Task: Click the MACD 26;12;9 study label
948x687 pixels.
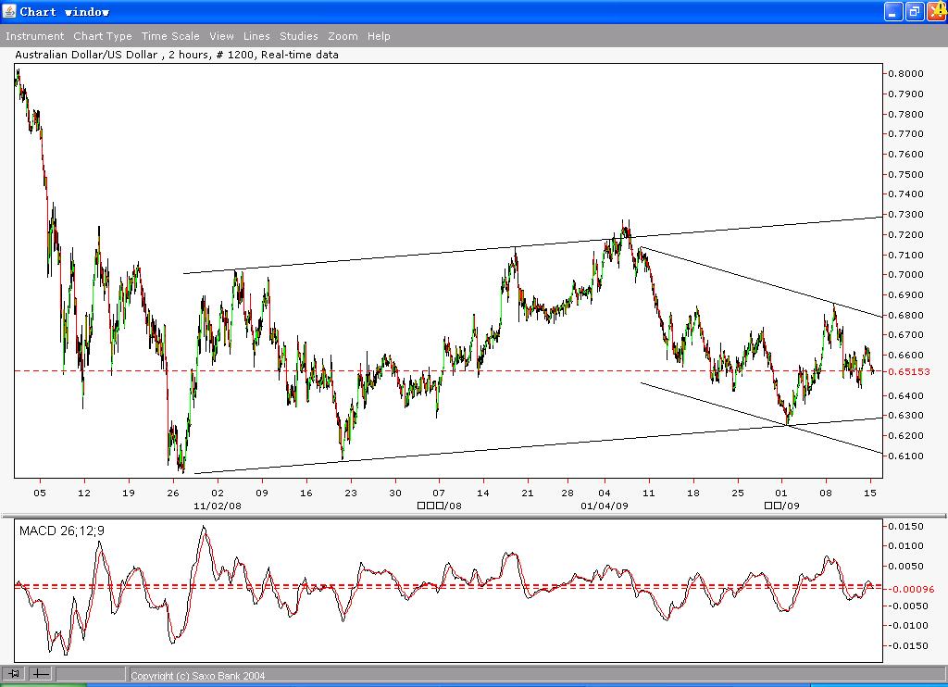Action: click(62, 531)
